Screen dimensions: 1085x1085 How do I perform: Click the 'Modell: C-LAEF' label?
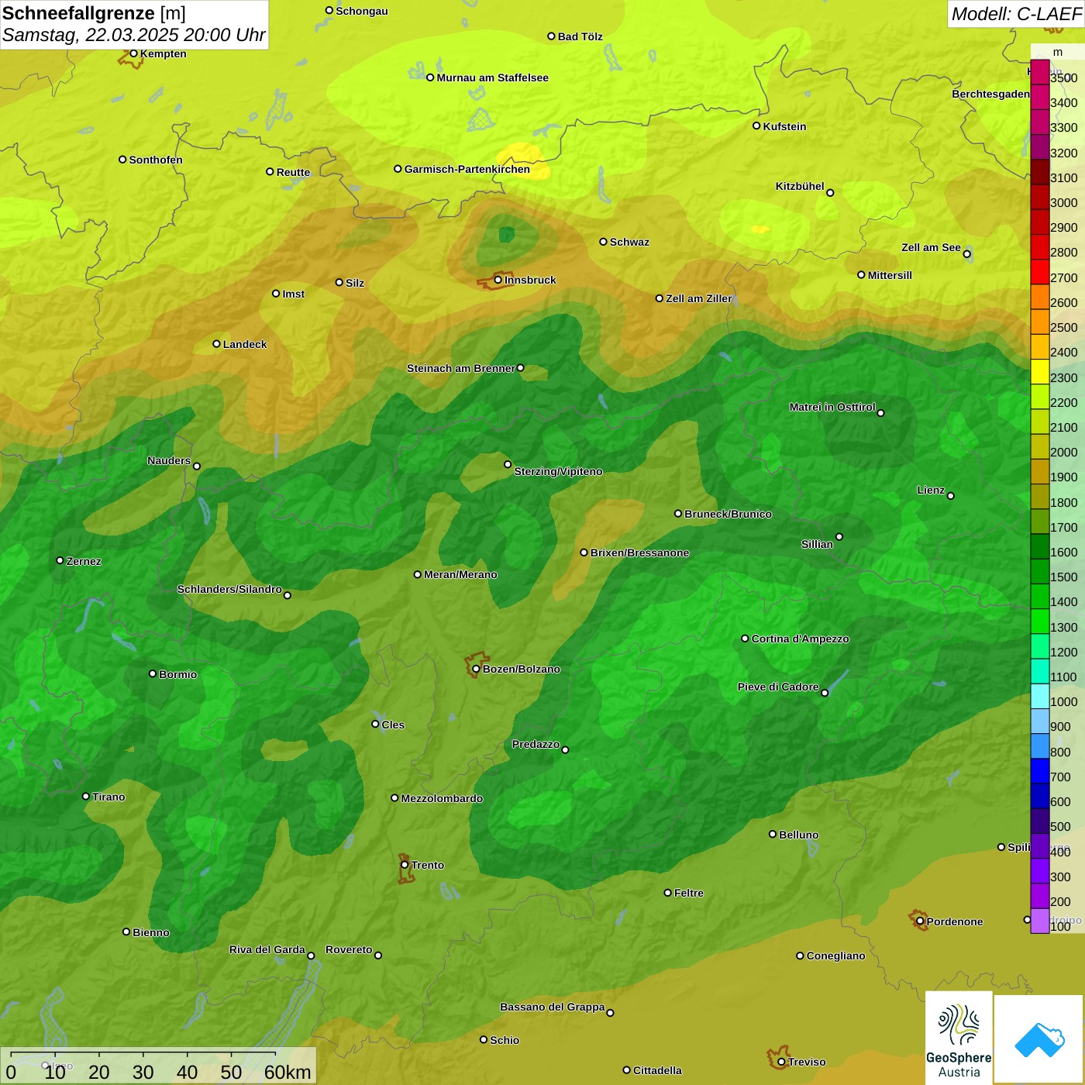pos(1016,14)
